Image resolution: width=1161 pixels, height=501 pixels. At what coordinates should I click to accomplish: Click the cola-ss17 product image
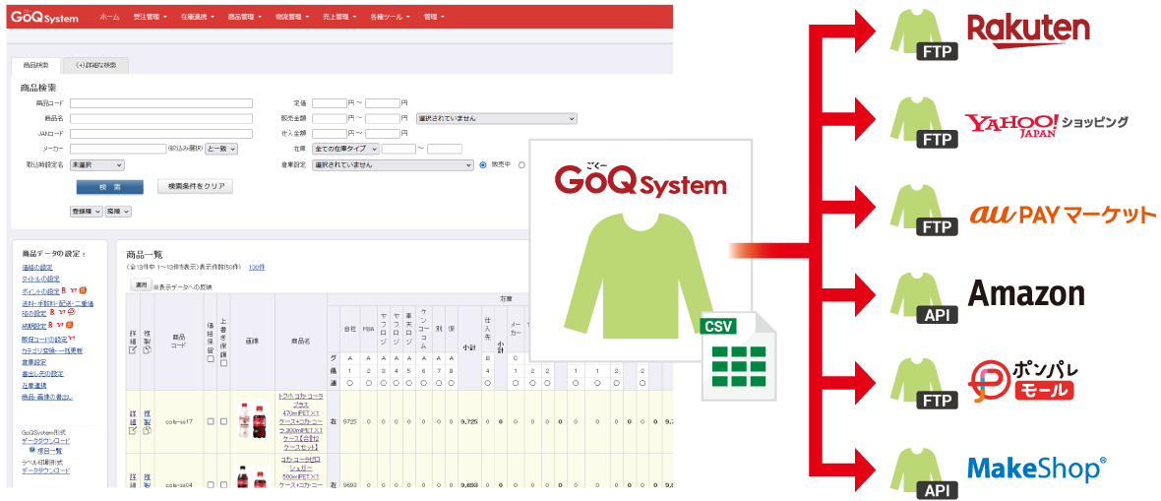tap(253, 421)
